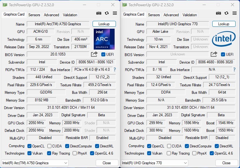
Task: Click Bandwidth value 25.5 GB/s
Action: click(219, 100)
